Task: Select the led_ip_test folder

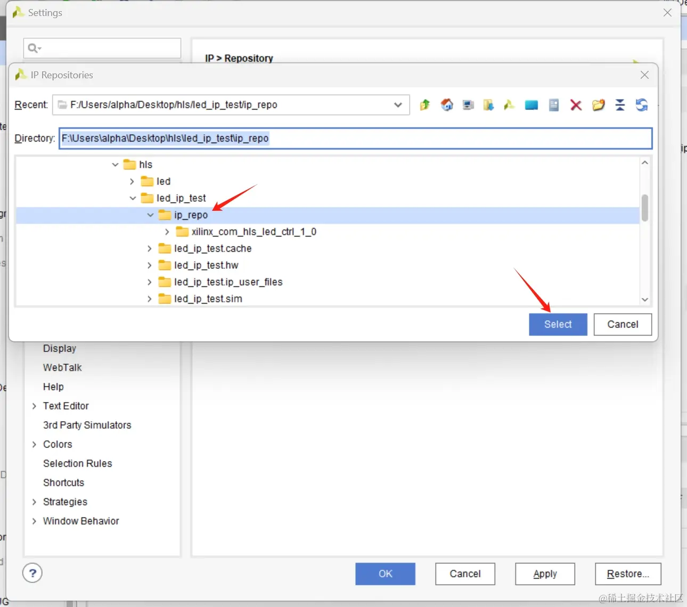Action: [x=173, y=198]
